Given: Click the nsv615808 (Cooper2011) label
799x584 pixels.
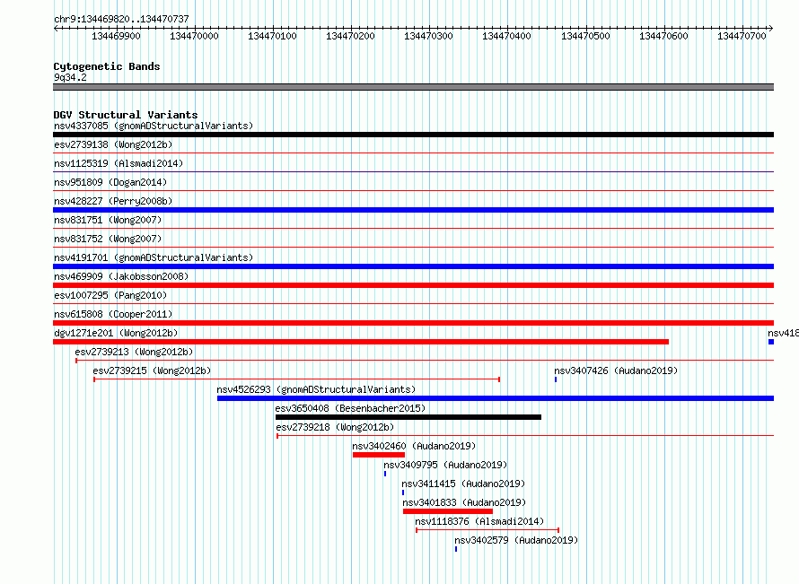Looking at the screenshot, I should pyautogui.click(x=113, y=314).
